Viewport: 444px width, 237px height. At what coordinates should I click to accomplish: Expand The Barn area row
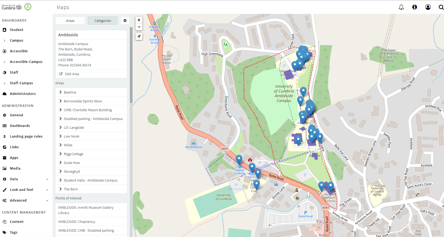tap(91, 189)
